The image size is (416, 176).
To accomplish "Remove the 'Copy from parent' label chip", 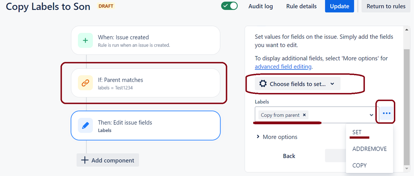I will tap(304, 115).
